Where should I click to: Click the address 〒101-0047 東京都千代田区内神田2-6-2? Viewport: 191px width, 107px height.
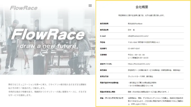[x=144, y=42]
